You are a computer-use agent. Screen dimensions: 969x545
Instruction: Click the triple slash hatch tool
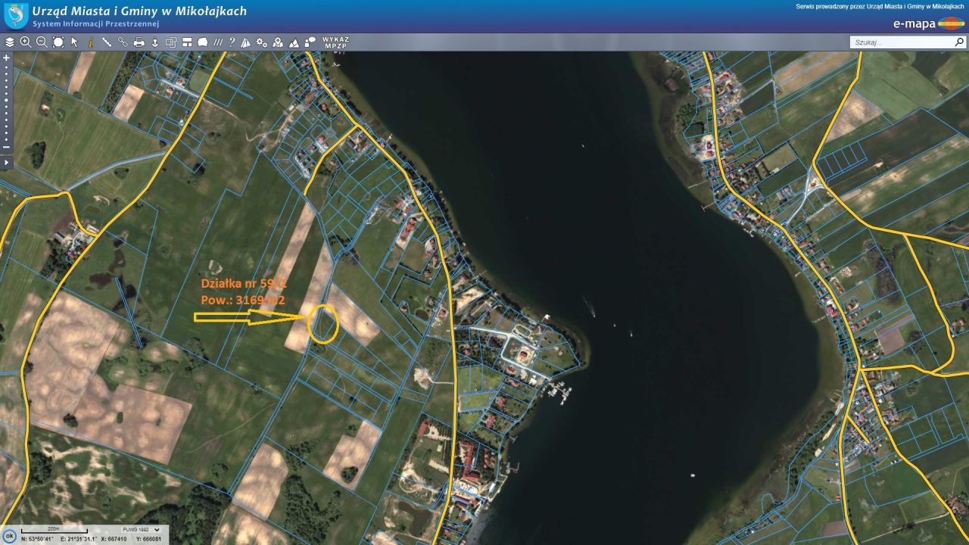point(218,42)
